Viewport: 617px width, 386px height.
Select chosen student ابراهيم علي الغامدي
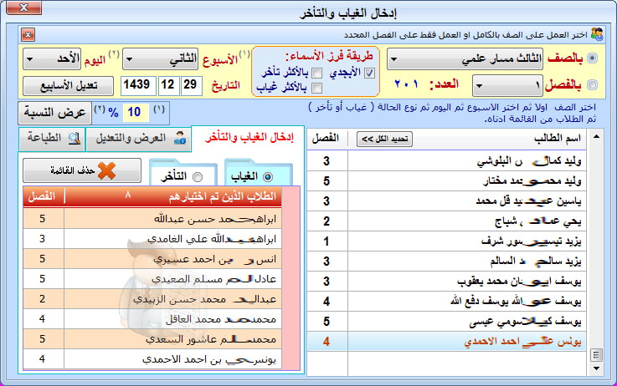[152, 239]
